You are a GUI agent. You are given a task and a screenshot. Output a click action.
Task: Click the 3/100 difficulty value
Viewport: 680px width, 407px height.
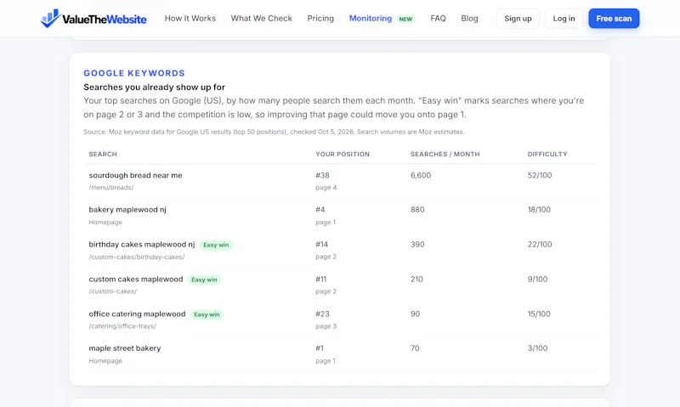point(537,348)
